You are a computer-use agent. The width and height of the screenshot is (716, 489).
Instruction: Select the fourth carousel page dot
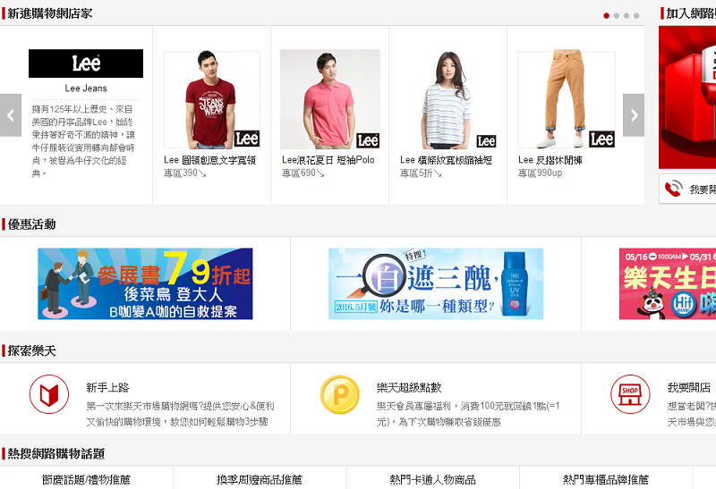tap(636, 15)
